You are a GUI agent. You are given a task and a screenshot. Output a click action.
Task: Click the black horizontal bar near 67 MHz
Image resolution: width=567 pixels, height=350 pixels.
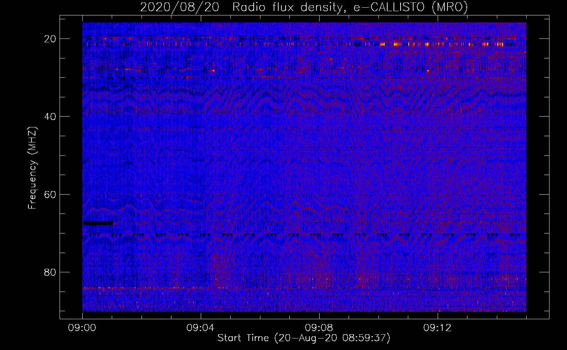tap(98, 223)
